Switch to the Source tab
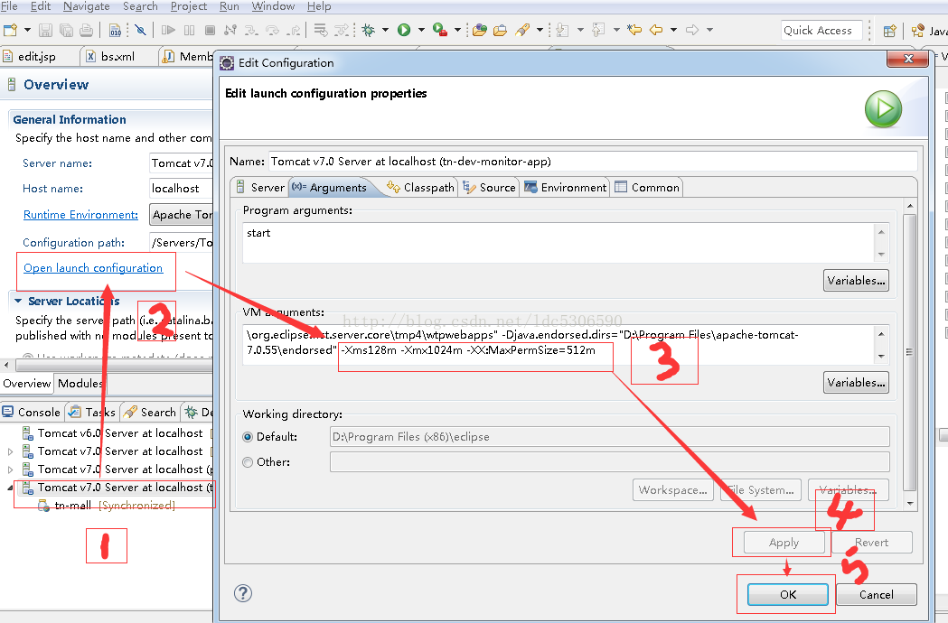 490,187
